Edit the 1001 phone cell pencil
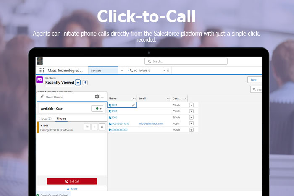 click(x=133, y=105)
